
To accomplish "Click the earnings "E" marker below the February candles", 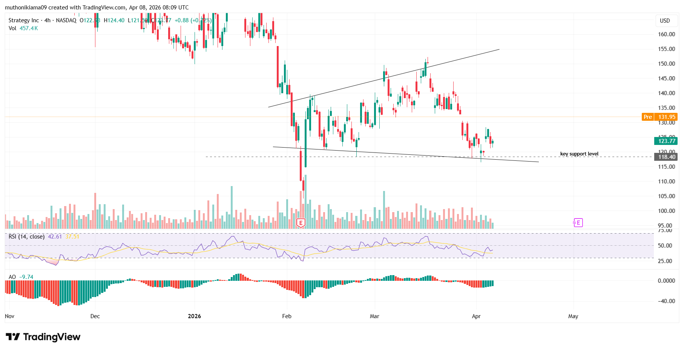I will [301, 223].
